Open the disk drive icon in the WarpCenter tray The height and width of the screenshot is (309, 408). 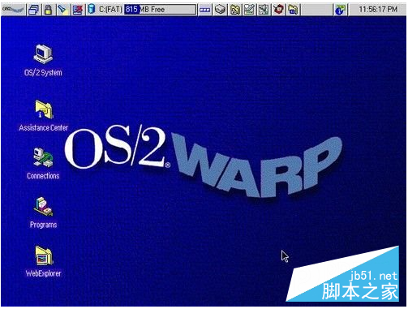[x=221, y=10]
